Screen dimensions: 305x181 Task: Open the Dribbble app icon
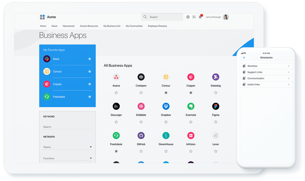pyautogui.click(x=141, y=106)
